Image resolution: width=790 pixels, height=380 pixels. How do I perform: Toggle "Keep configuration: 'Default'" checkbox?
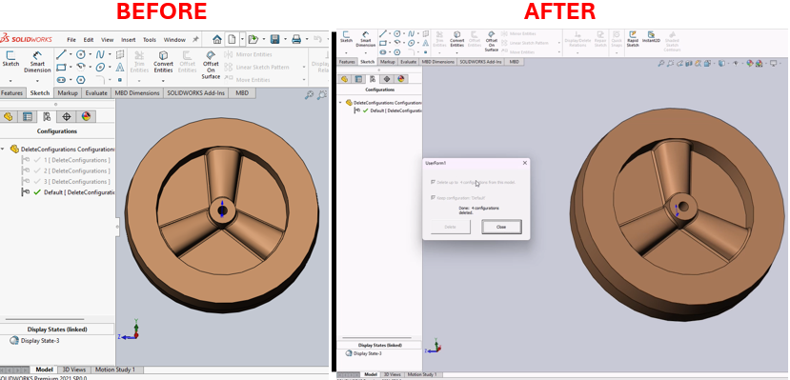[433, 198]
